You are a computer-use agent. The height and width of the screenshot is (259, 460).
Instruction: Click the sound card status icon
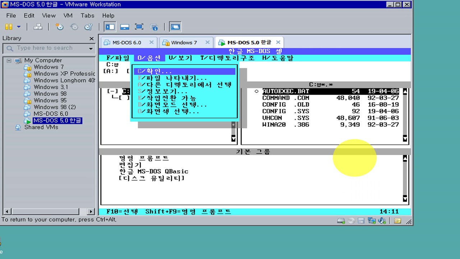[382, 221]
